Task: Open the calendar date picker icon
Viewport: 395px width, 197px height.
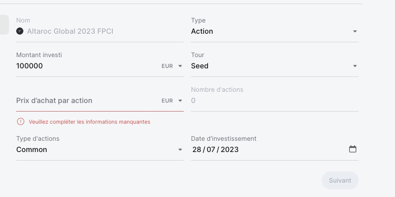Action: click(x=353, y=149)
